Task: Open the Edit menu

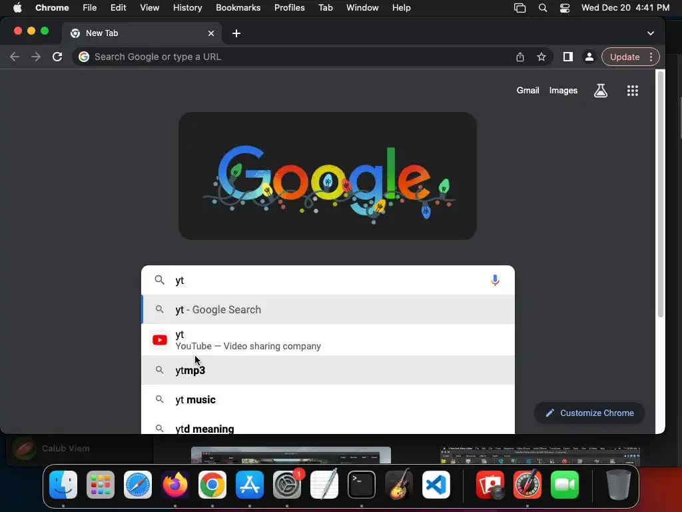Action: tap(118, 7)
